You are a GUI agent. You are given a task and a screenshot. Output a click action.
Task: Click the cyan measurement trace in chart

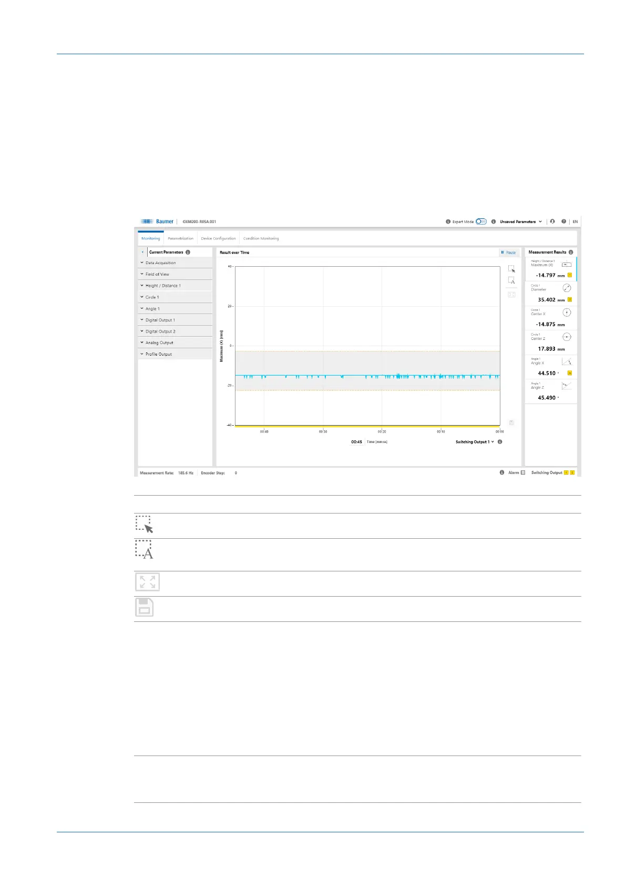(367, 376)
